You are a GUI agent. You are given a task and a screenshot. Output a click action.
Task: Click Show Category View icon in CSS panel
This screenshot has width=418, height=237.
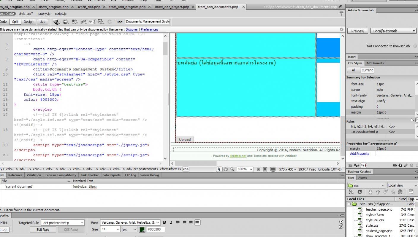pos(350,165)
